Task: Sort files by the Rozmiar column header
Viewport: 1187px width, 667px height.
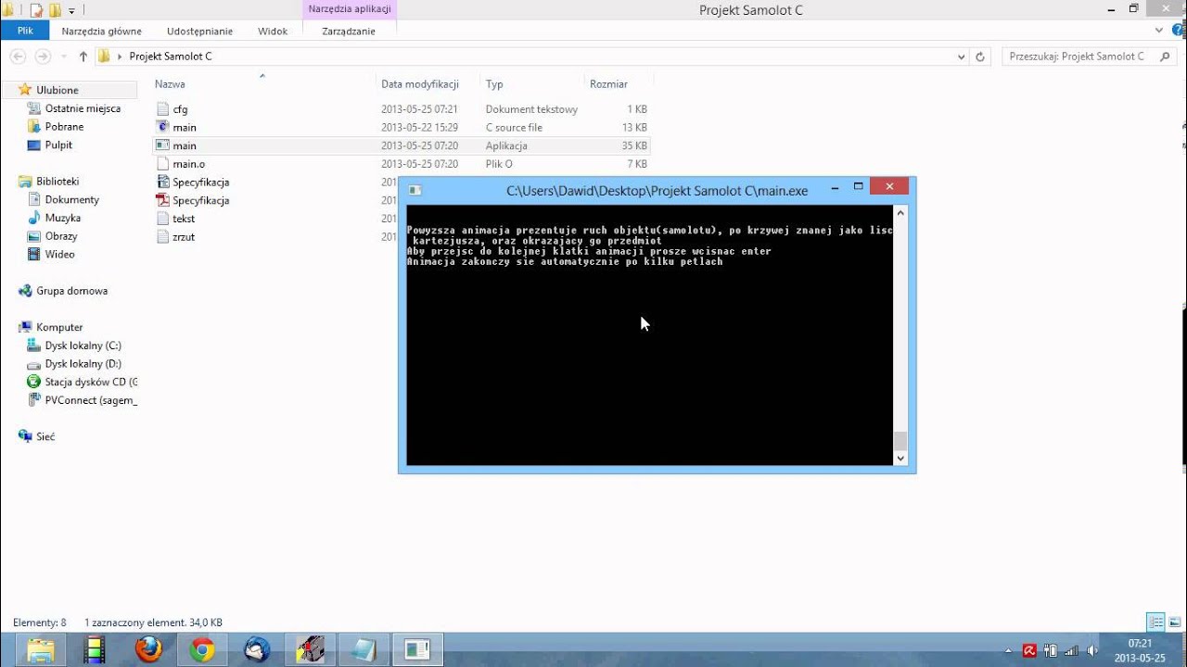Action: [x=608, y=84]
